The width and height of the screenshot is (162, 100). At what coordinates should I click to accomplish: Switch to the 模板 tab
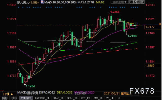pos(14,98)
